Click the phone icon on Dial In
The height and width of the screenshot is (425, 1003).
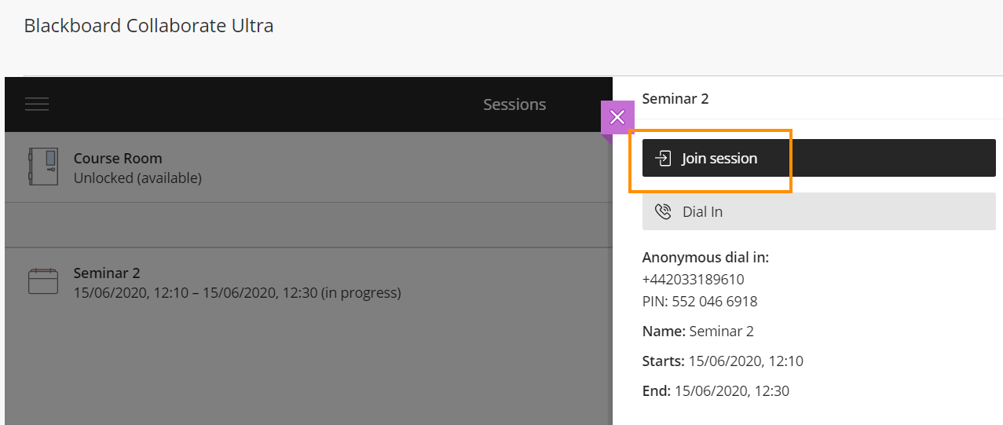point(663,212)
